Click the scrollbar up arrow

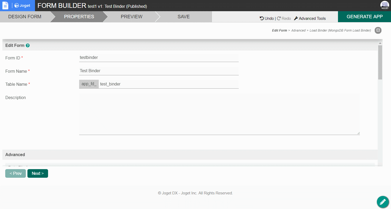(x=380, y=43)
